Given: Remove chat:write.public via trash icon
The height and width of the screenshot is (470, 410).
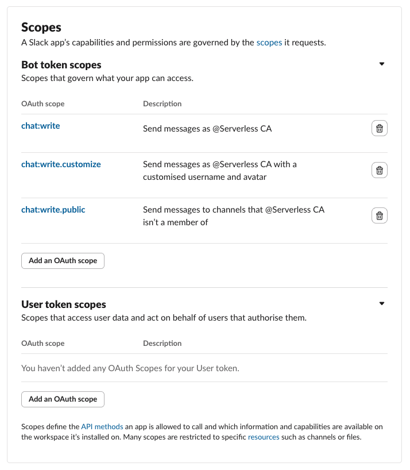Looking at the screenshot, I should click(x=379, y=215).
